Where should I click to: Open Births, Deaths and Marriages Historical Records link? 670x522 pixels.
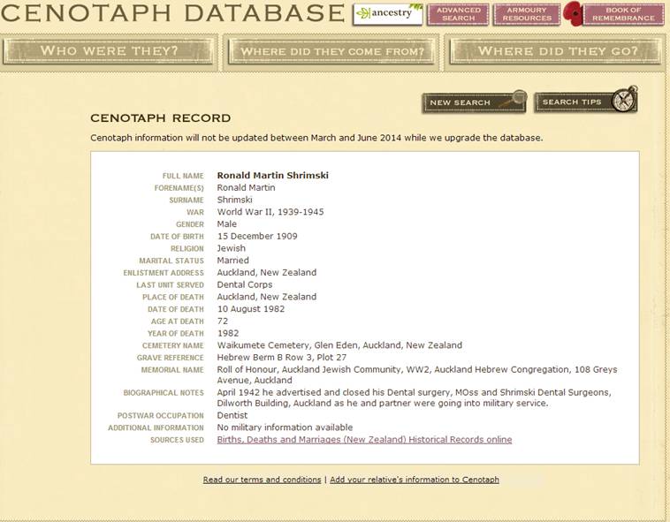tap(364, 440)
